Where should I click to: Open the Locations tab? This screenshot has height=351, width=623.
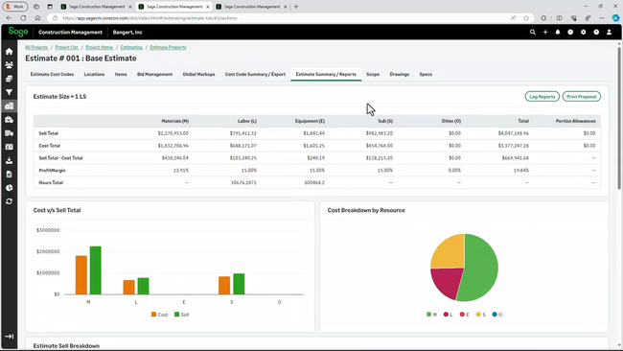coord(94,75)
